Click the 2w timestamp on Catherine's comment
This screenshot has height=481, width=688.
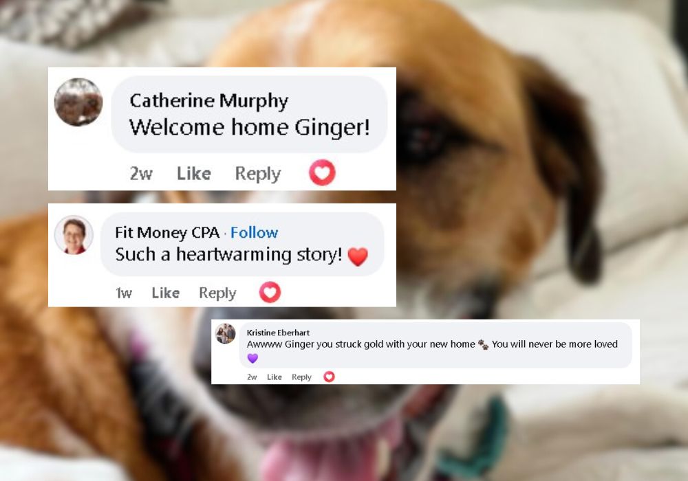(141, 173)
